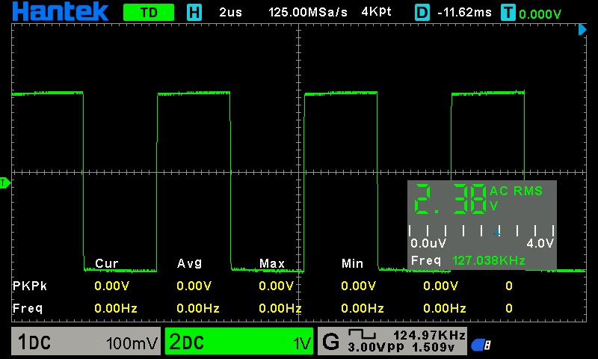Click the AC RMS label in multimeter panel
This screenshot has height=359, width=598.
pos(516,191)
